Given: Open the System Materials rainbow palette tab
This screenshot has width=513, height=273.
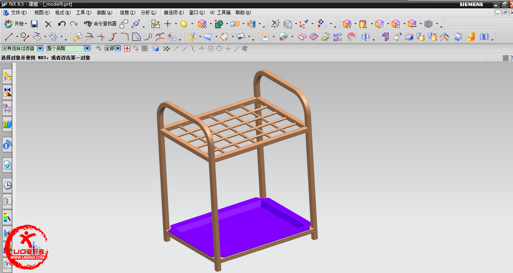Looking at the screenshot, I should coord(7,217).
